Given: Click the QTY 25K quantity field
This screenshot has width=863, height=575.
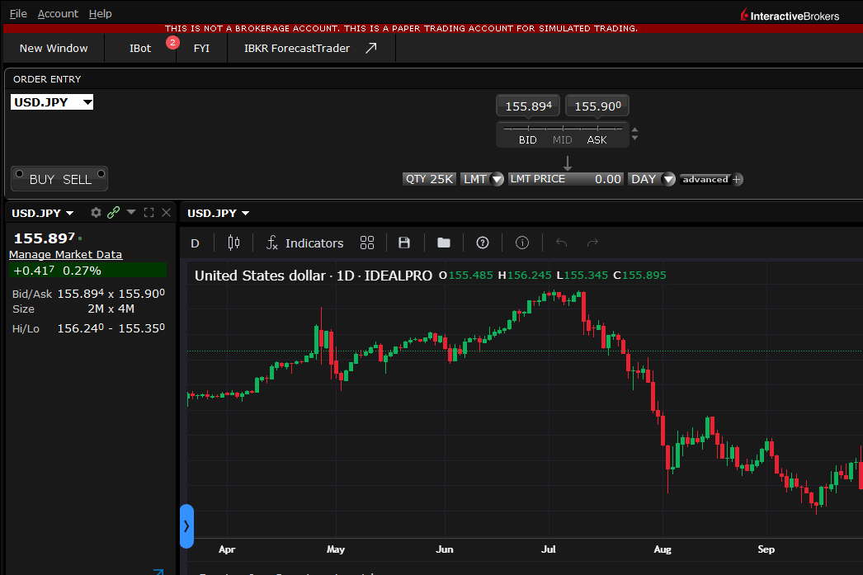Looking at the screenshot, I should (x=429, y=179).
